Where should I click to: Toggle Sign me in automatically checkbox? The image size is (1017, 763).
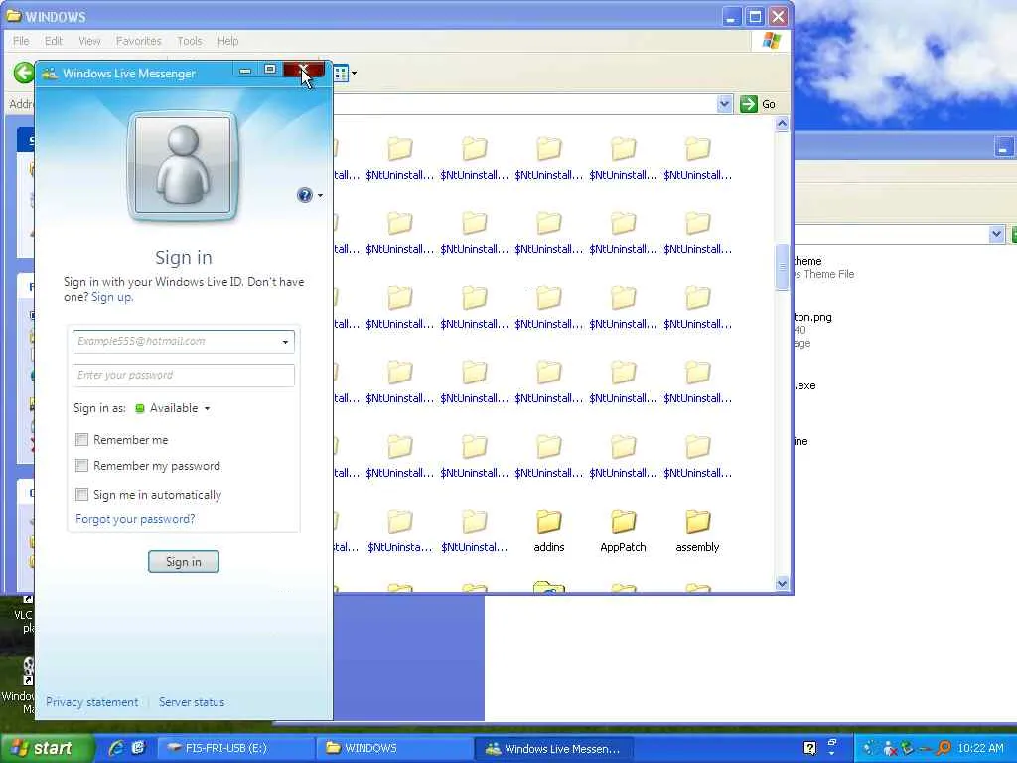click(x=81, y=495)
